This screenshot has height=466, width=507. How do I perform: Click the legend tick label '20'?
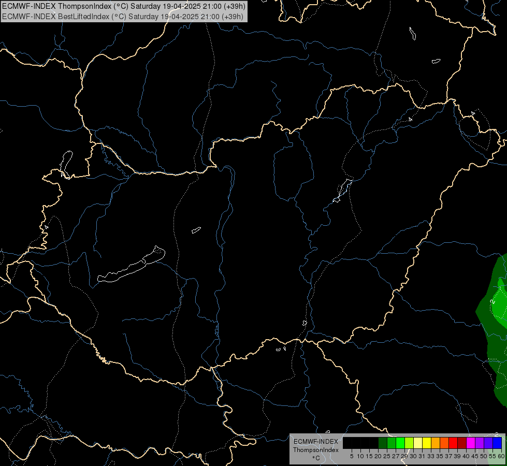(379, 456)
